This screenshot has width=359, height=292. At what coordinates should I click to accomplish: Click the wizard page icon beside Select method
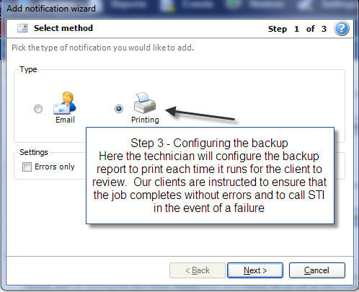[x=22, y=28]
